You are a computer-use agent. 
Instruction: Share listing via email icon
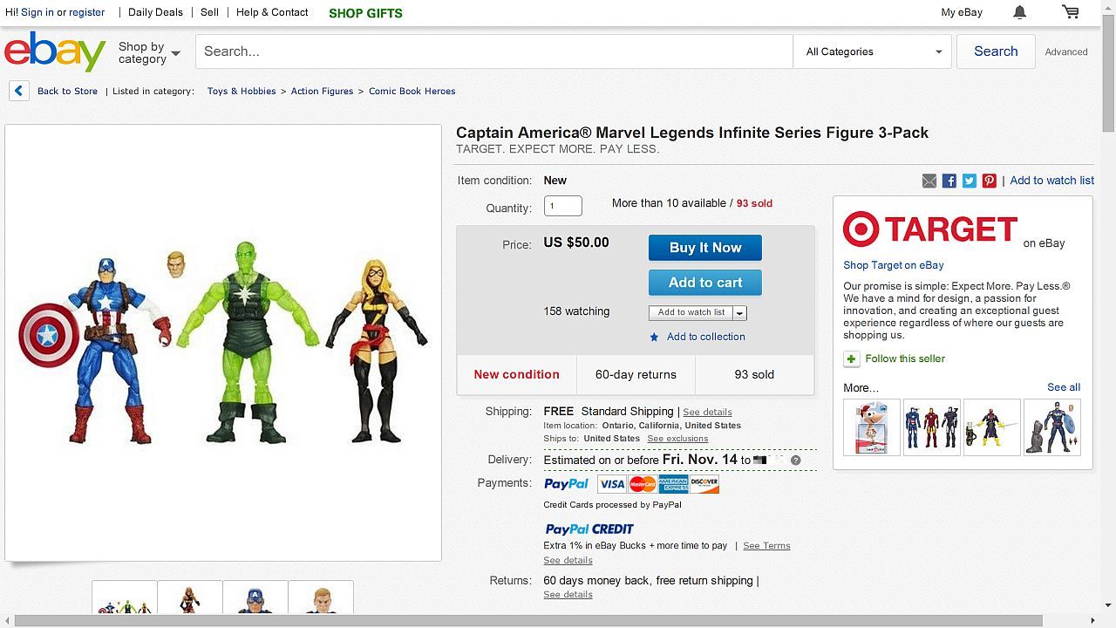[929, 181]
